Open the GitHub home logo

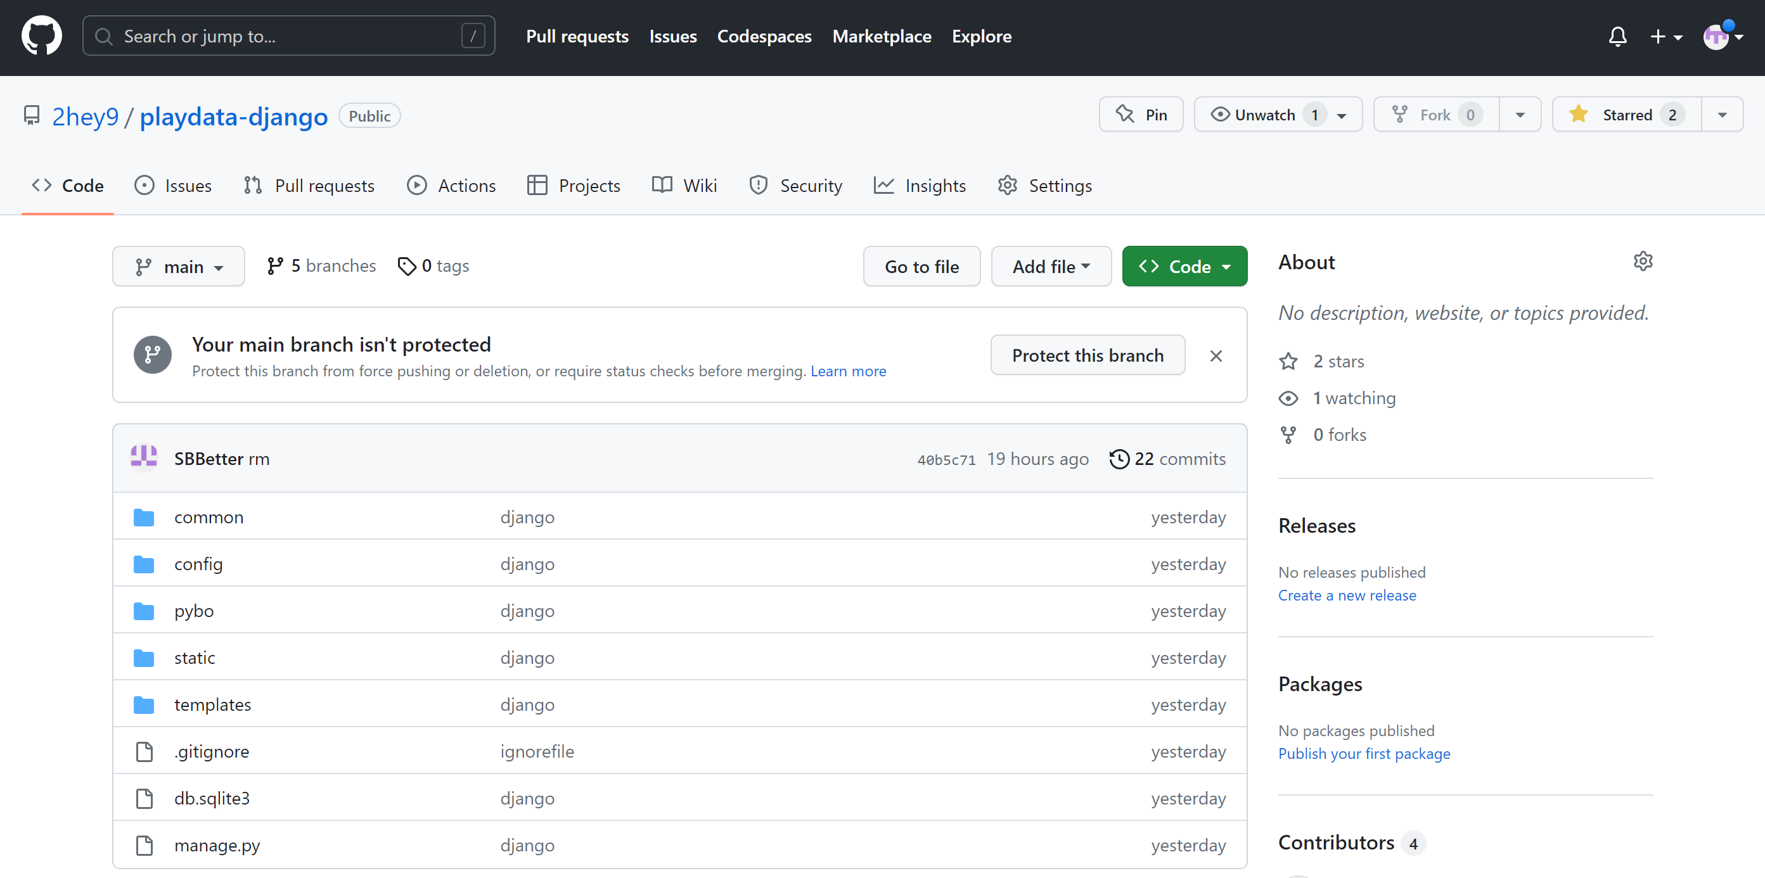pyautogui.click(x=42, y=35)
